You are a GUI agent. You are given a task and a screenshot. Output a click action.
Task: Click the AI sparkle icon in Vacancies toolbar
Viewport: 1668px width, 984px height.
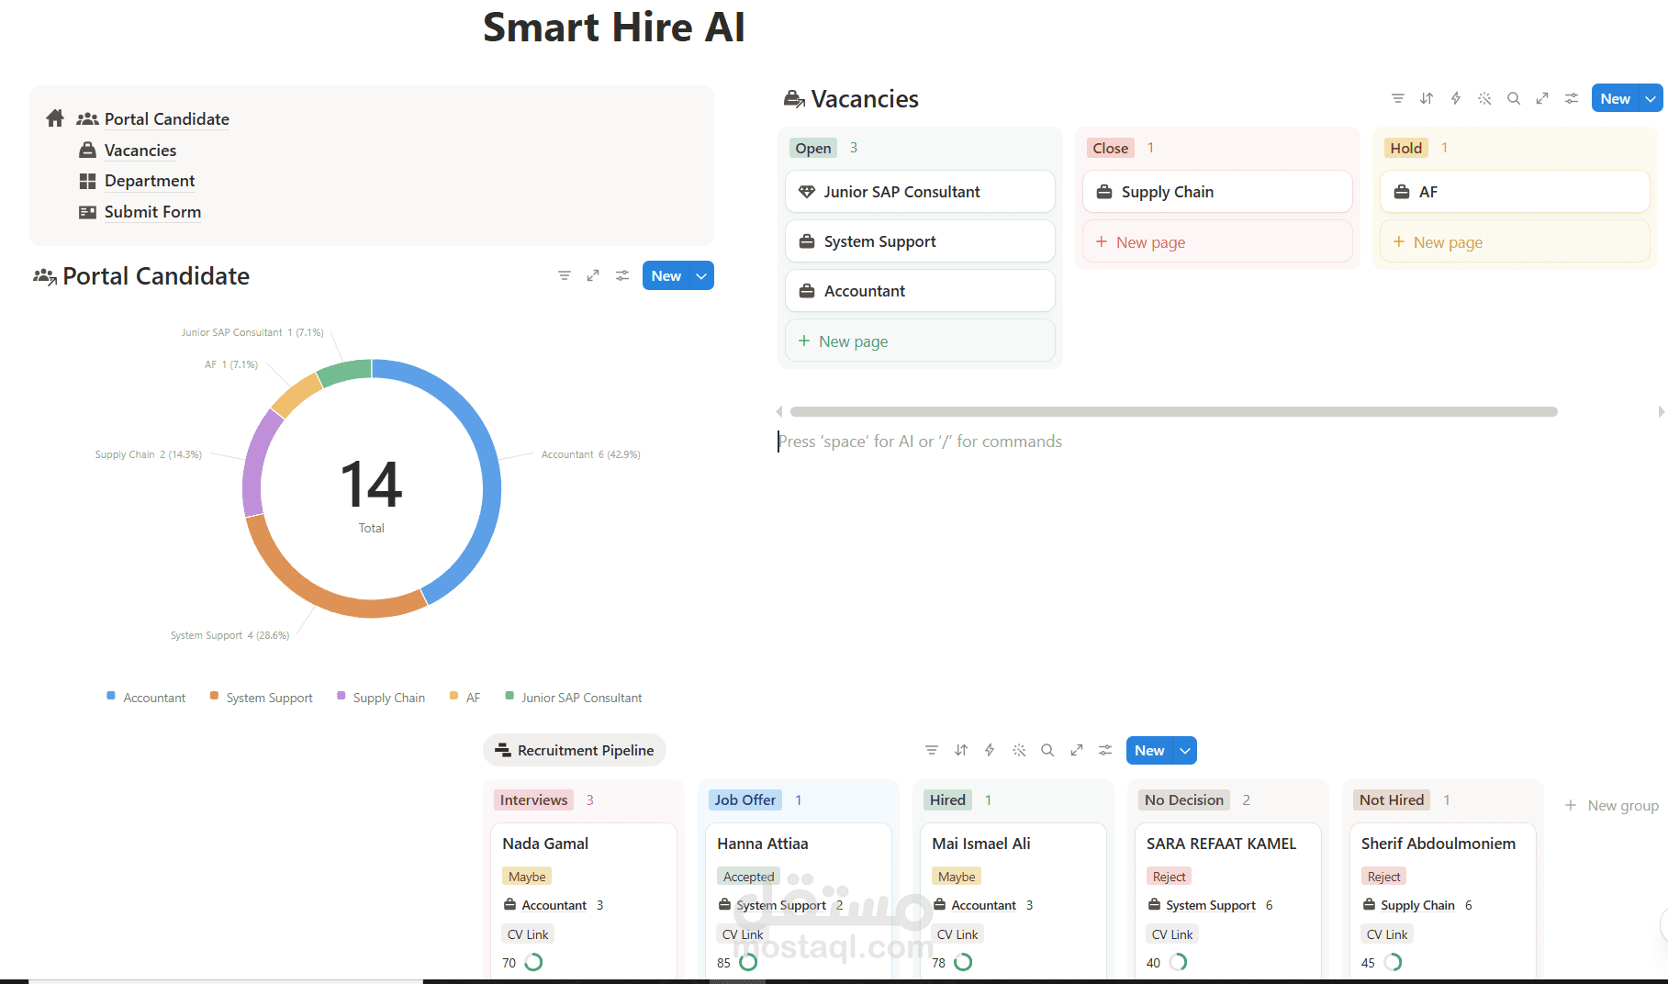pyautogui.click(x=1484, y=98)
